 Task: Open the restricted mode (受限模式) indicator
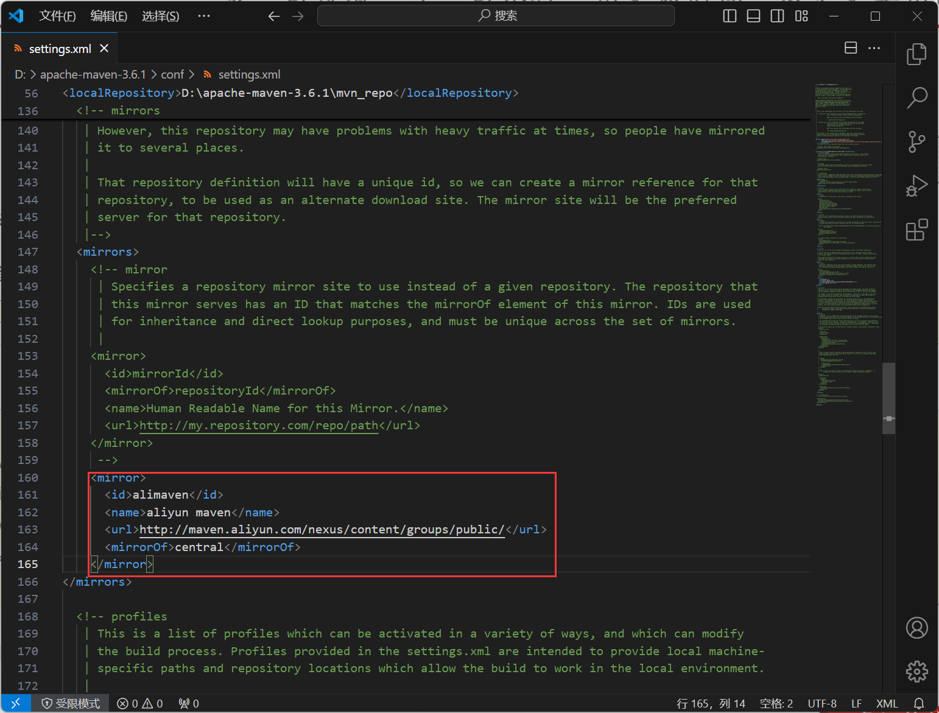[x=71, y=703]
